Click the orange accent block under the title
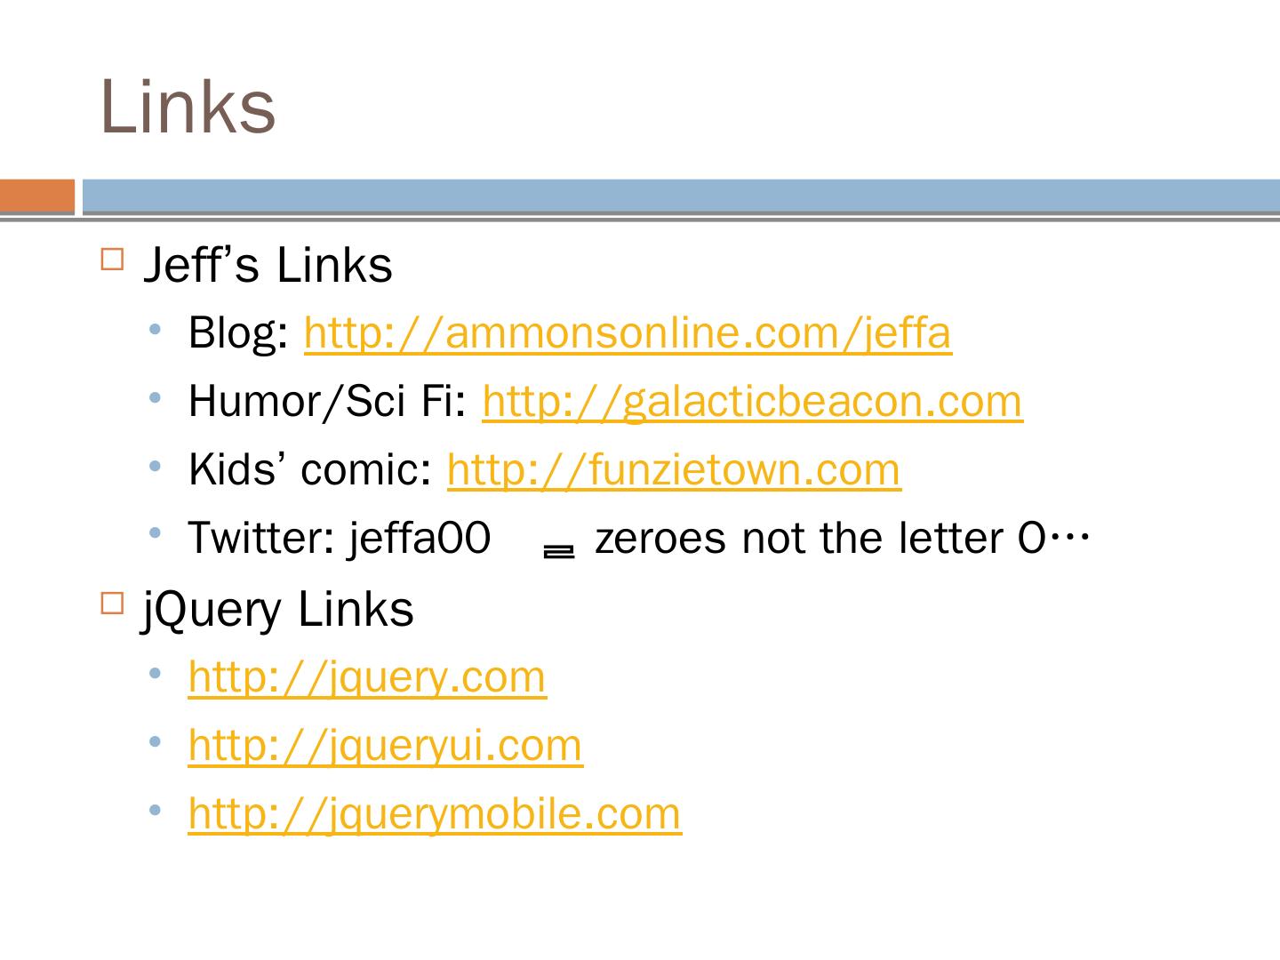 click(37, 196)
